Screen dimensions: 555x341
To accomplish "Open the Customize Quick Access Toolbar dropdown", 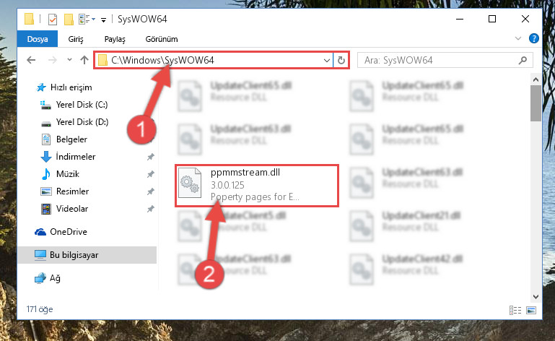I will click(x=103, y=20).
